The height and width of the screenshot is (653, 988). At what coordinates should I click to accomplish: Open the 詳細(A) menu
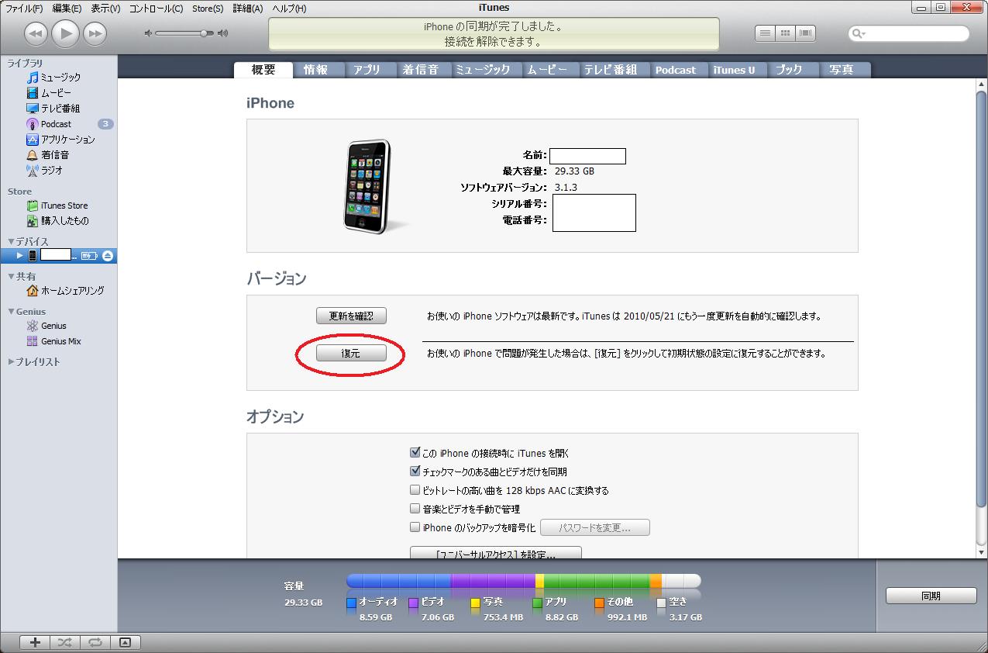(x=248, y=9)
